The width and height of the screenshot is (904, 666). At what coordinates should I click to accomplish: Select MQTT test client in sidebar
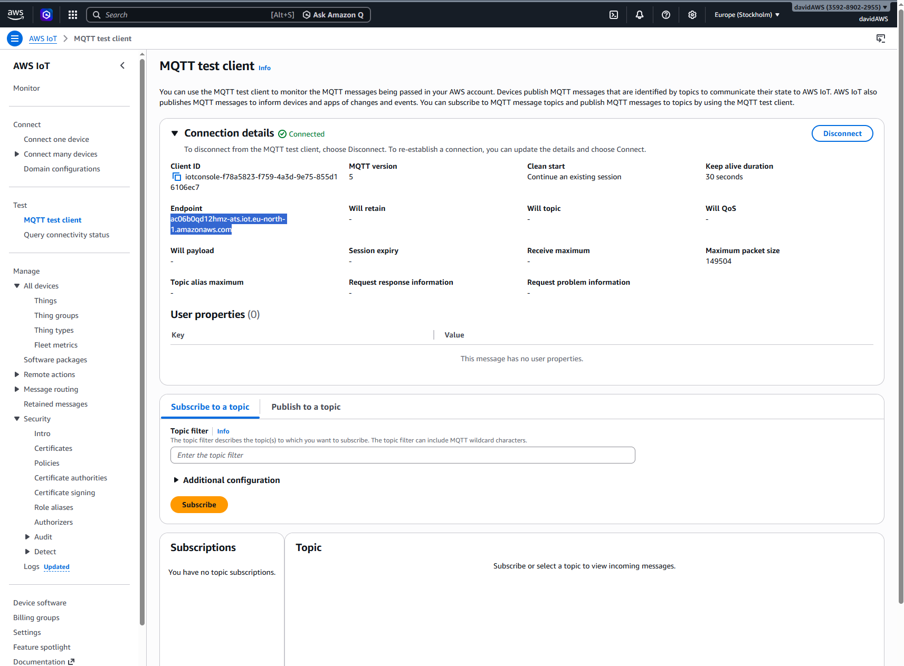(x=53, y=220)
